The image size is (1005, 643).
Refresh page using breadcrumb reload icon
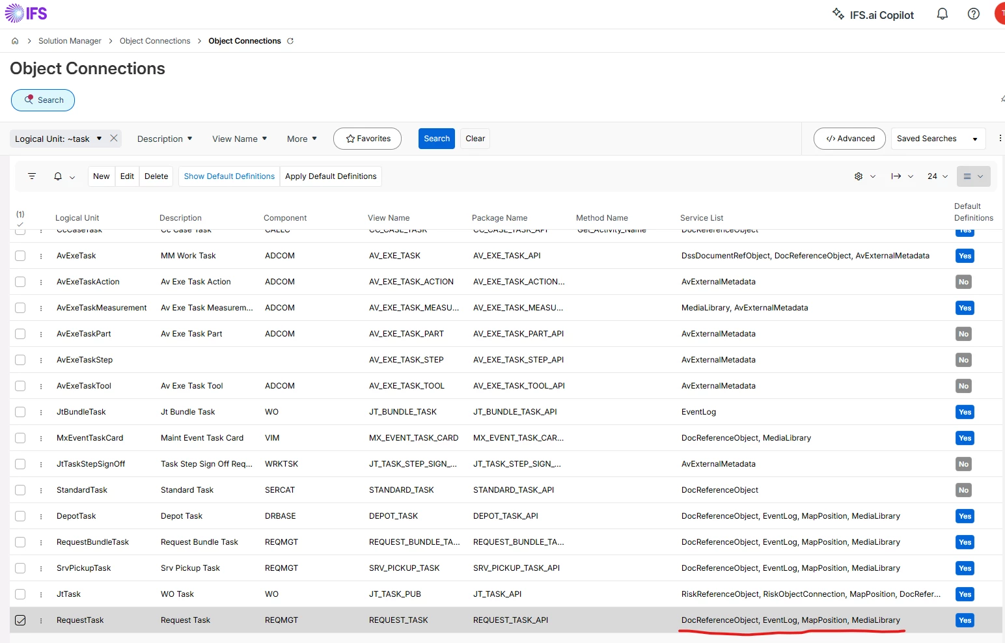290,41
